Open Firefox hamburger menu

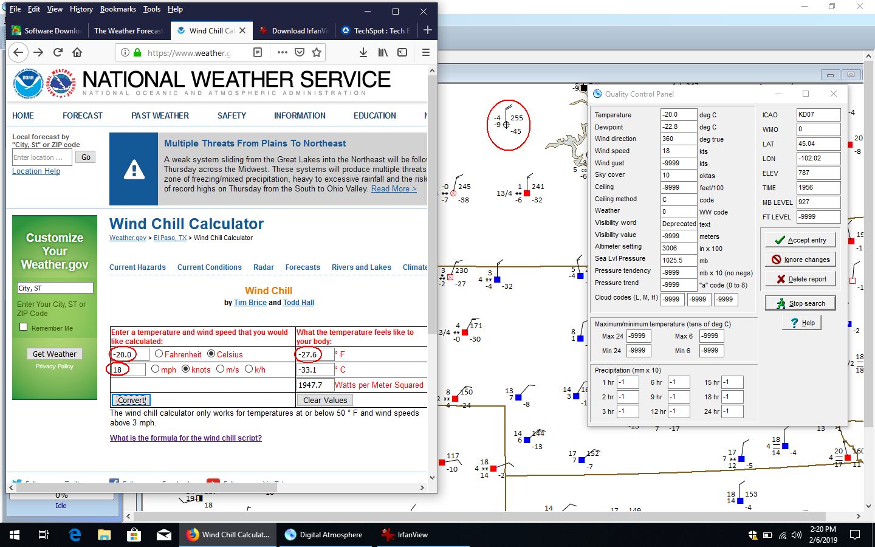pyautogui.click(x=425, y=52)
